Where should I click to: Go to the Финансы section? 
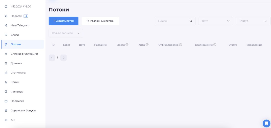(x=17, y=92)
